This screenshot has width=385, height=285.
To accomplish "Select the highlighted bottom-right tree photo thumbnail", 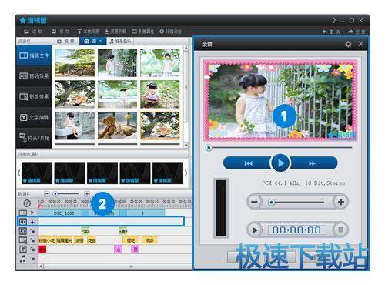I will (x=160, y=126).
